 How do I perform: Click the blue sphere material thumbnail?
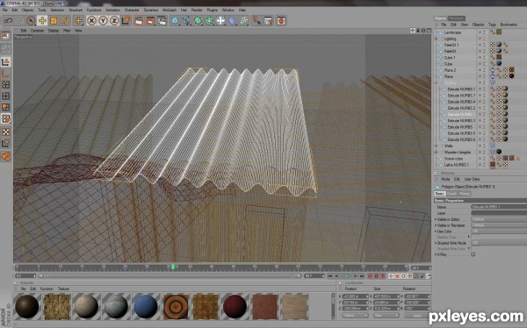point(146,307)
